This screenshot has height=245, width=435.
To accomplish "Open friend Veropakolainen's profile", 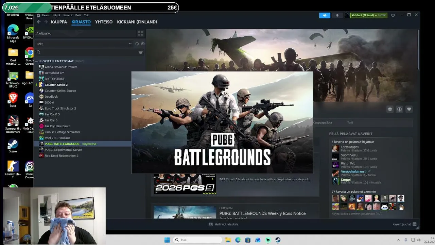I will pos(352,171).
